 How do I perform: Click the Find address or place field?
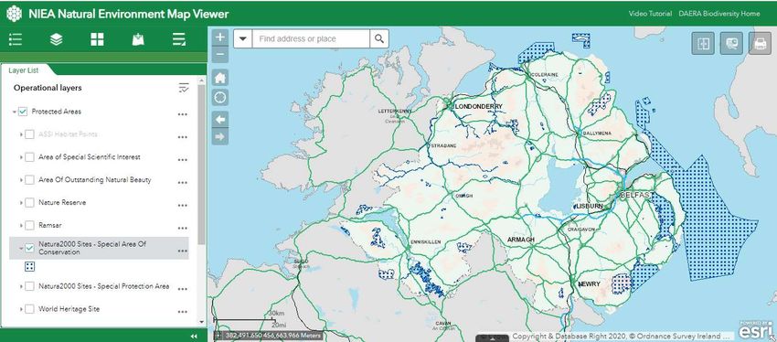[x=311, y=38]
